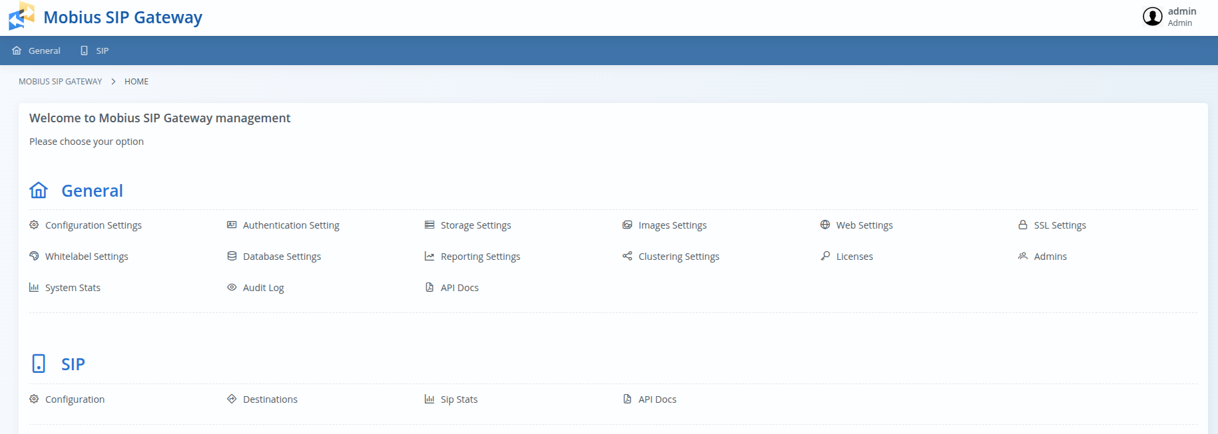The image size is (1218, 434).
Task: Open the Database Settings link
Action: [x=282, y=257]
